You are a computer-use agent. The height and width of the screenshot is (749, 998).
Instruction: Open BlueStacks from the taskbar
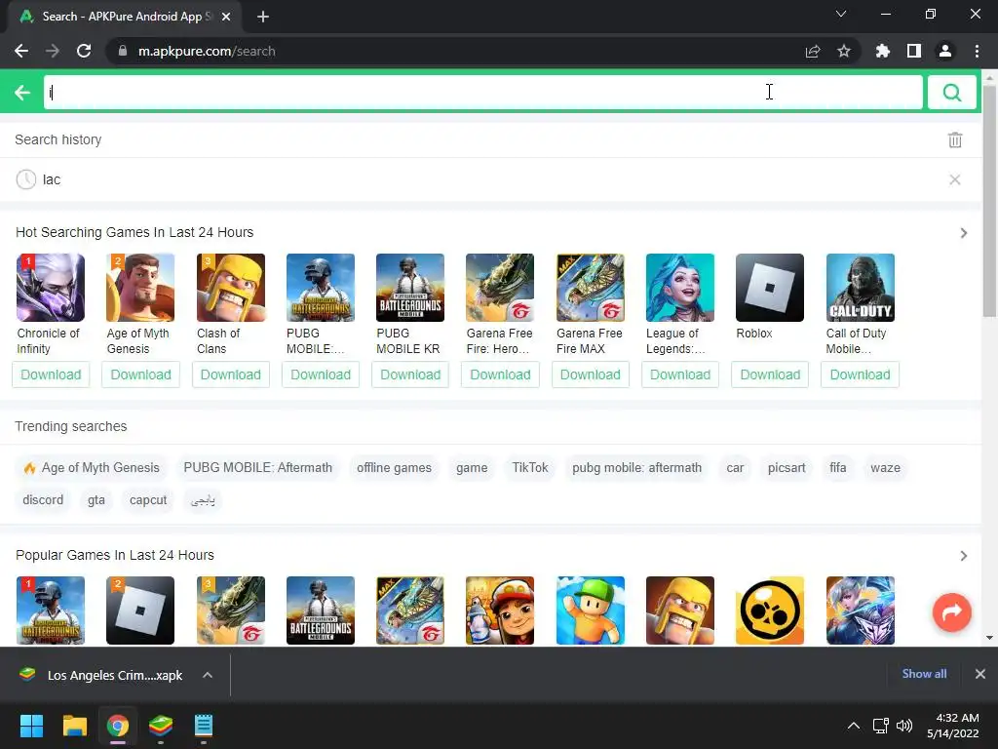[161, 726]
